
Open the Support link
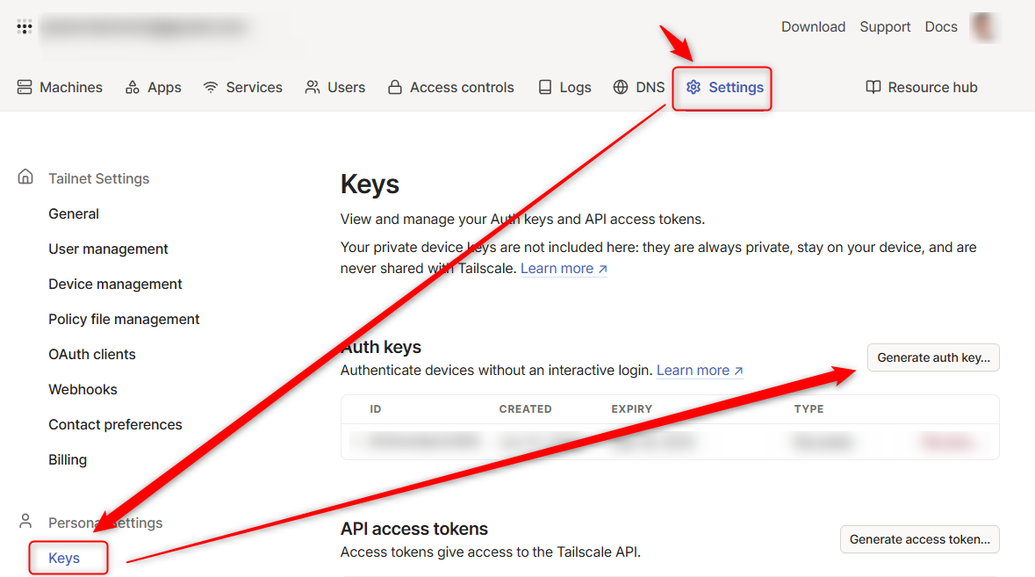coord(885,27)
